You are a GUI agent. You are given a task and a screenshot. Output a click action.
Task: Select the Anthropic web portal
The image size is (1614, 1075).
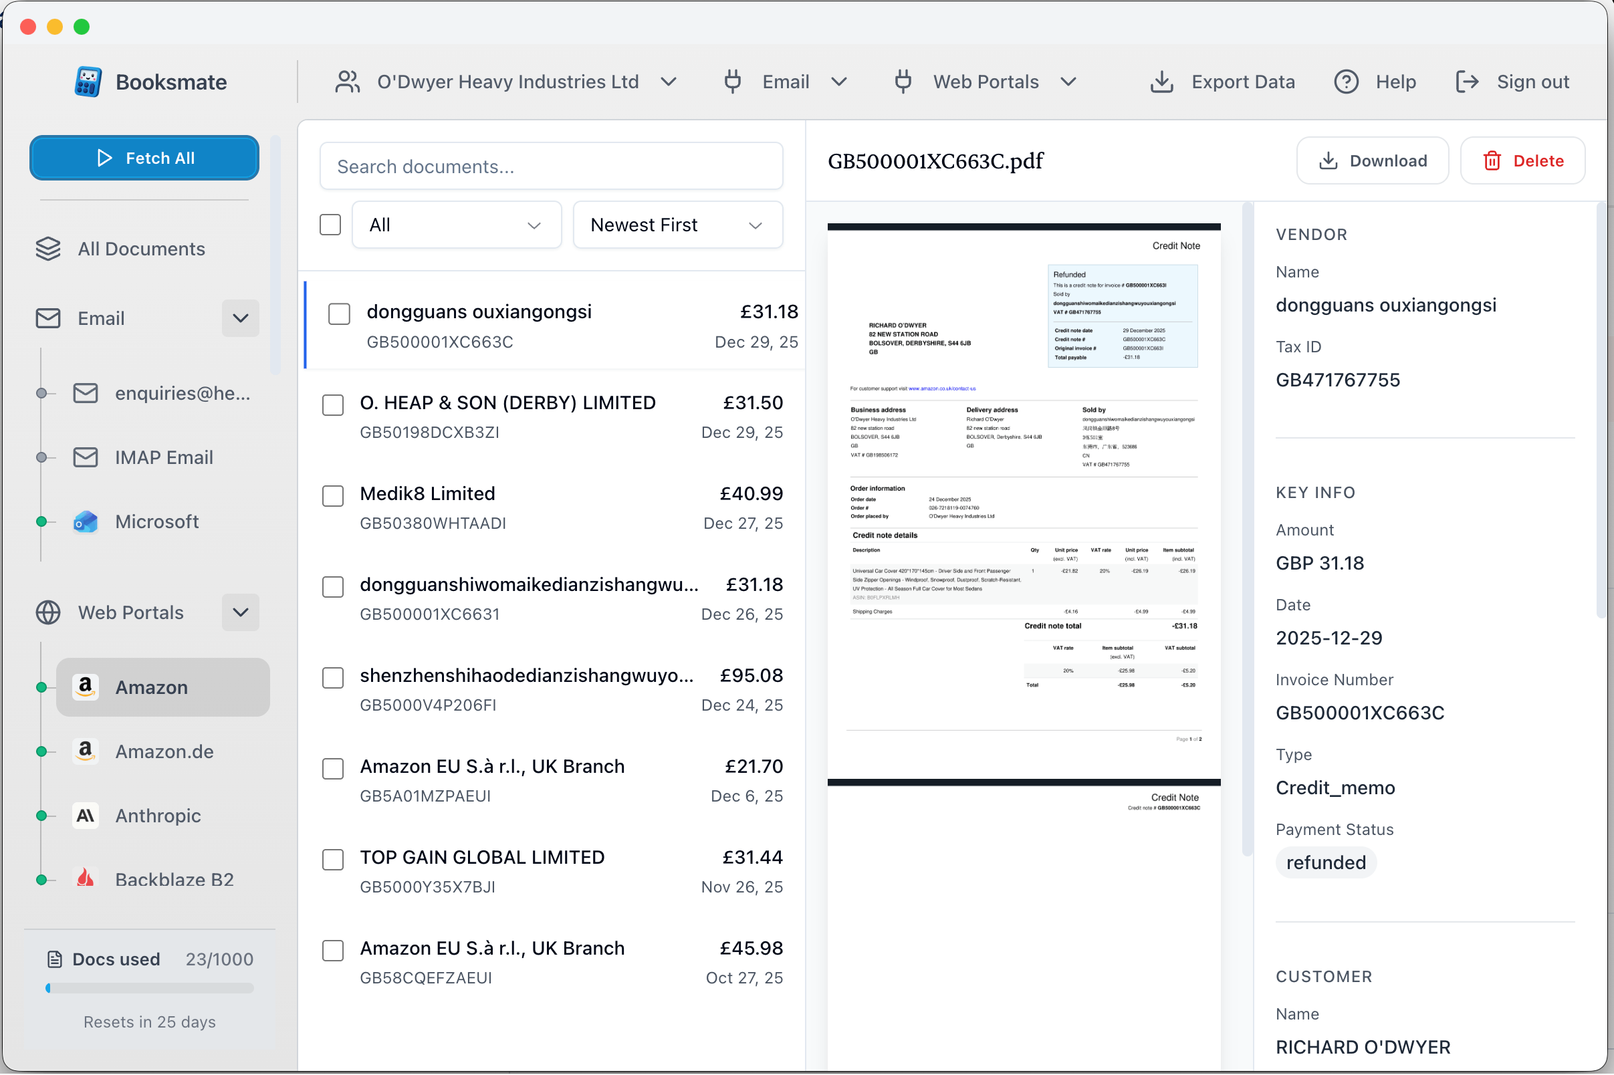[x=158, y=815]
